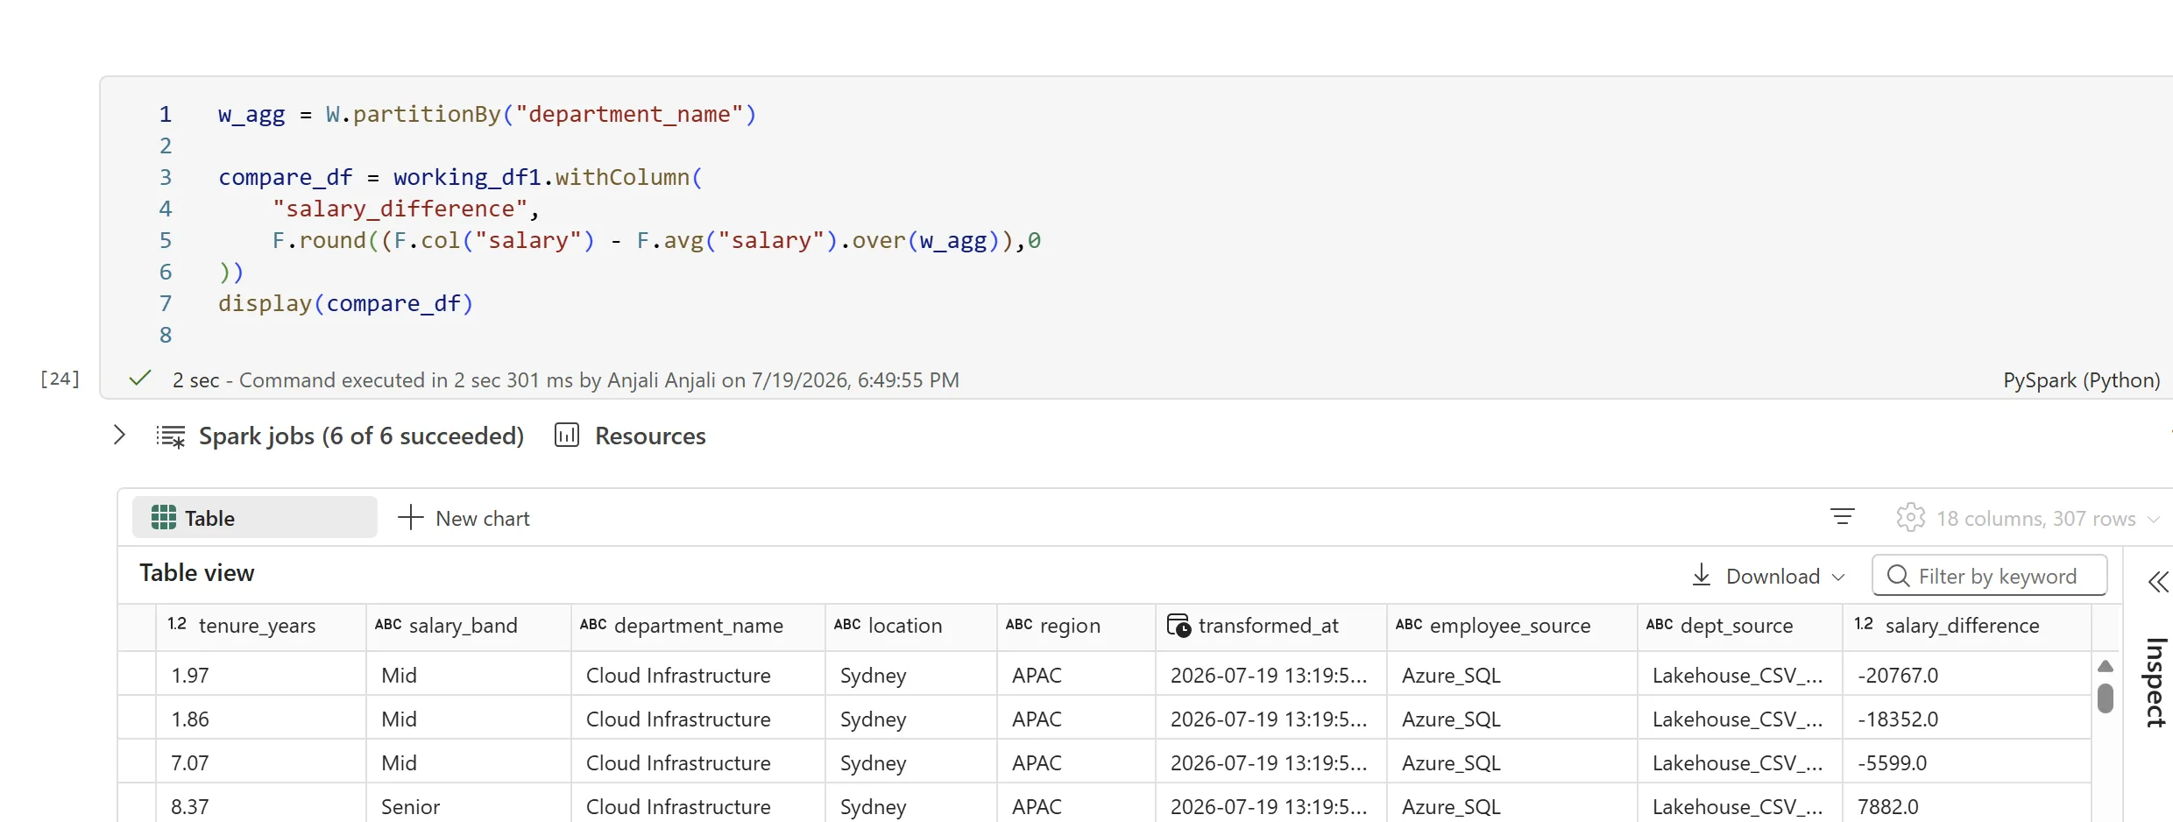Image resolution: width=2173 pixels, height=822 pixels.
Task: Select the department_name column header
Action: coord(698,626)
